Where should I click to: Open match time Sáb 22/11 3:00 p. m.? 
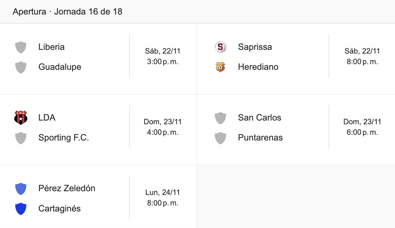tap(163, 56)
